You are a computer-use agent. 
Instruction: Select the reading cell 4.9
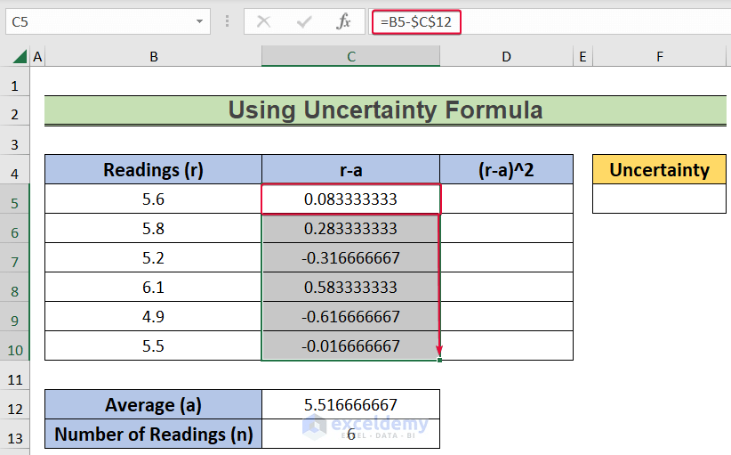[153, 316]
